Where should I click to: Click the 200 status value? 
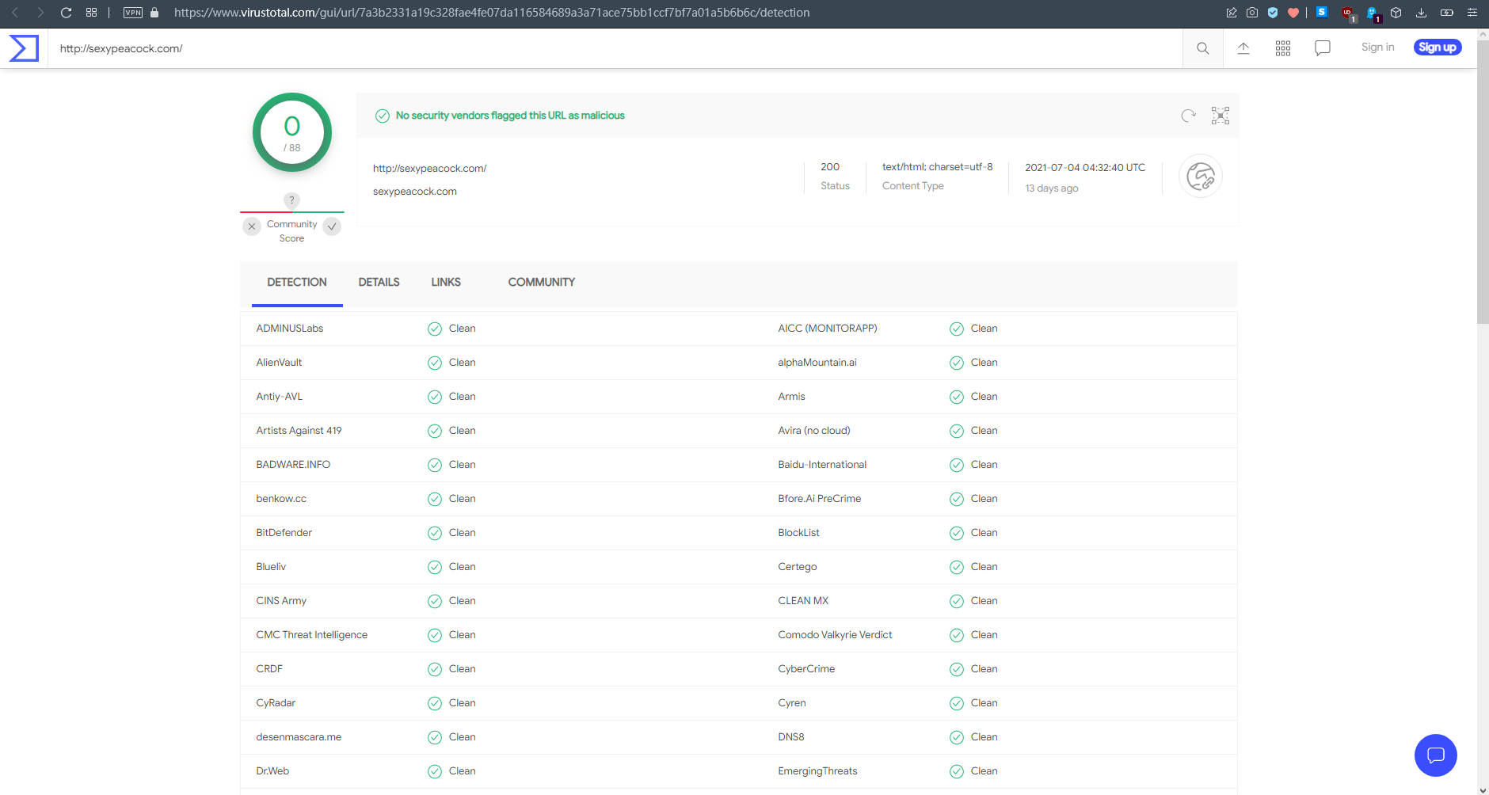tap(830, 167)
